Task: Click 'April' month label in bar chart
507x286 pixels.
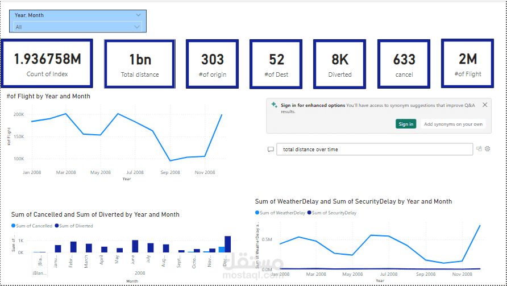Action: pyautogui.click(x=102, y=260)
